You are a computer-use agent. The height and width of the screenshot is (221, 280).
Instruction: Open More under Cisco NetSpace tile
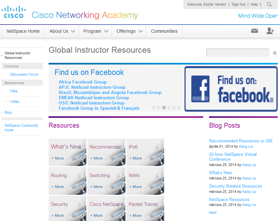(97, 216)
